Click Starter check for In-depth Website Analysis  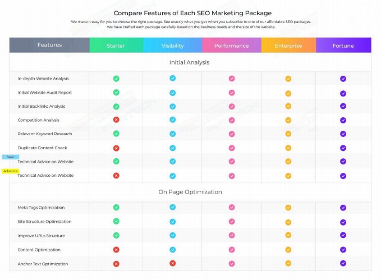coord(116,79)
